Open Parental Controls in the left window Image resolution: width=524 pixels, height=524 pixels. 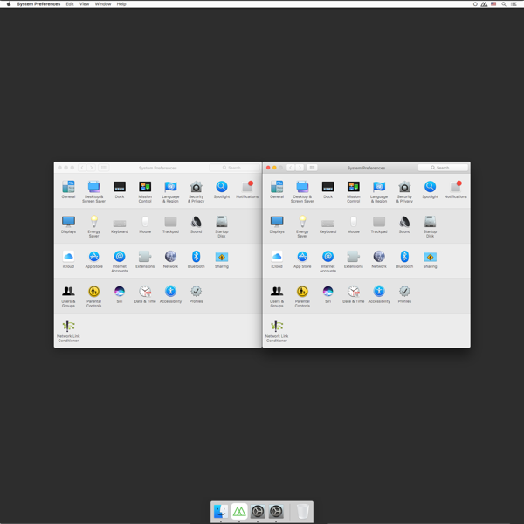(x=94, y=296)
